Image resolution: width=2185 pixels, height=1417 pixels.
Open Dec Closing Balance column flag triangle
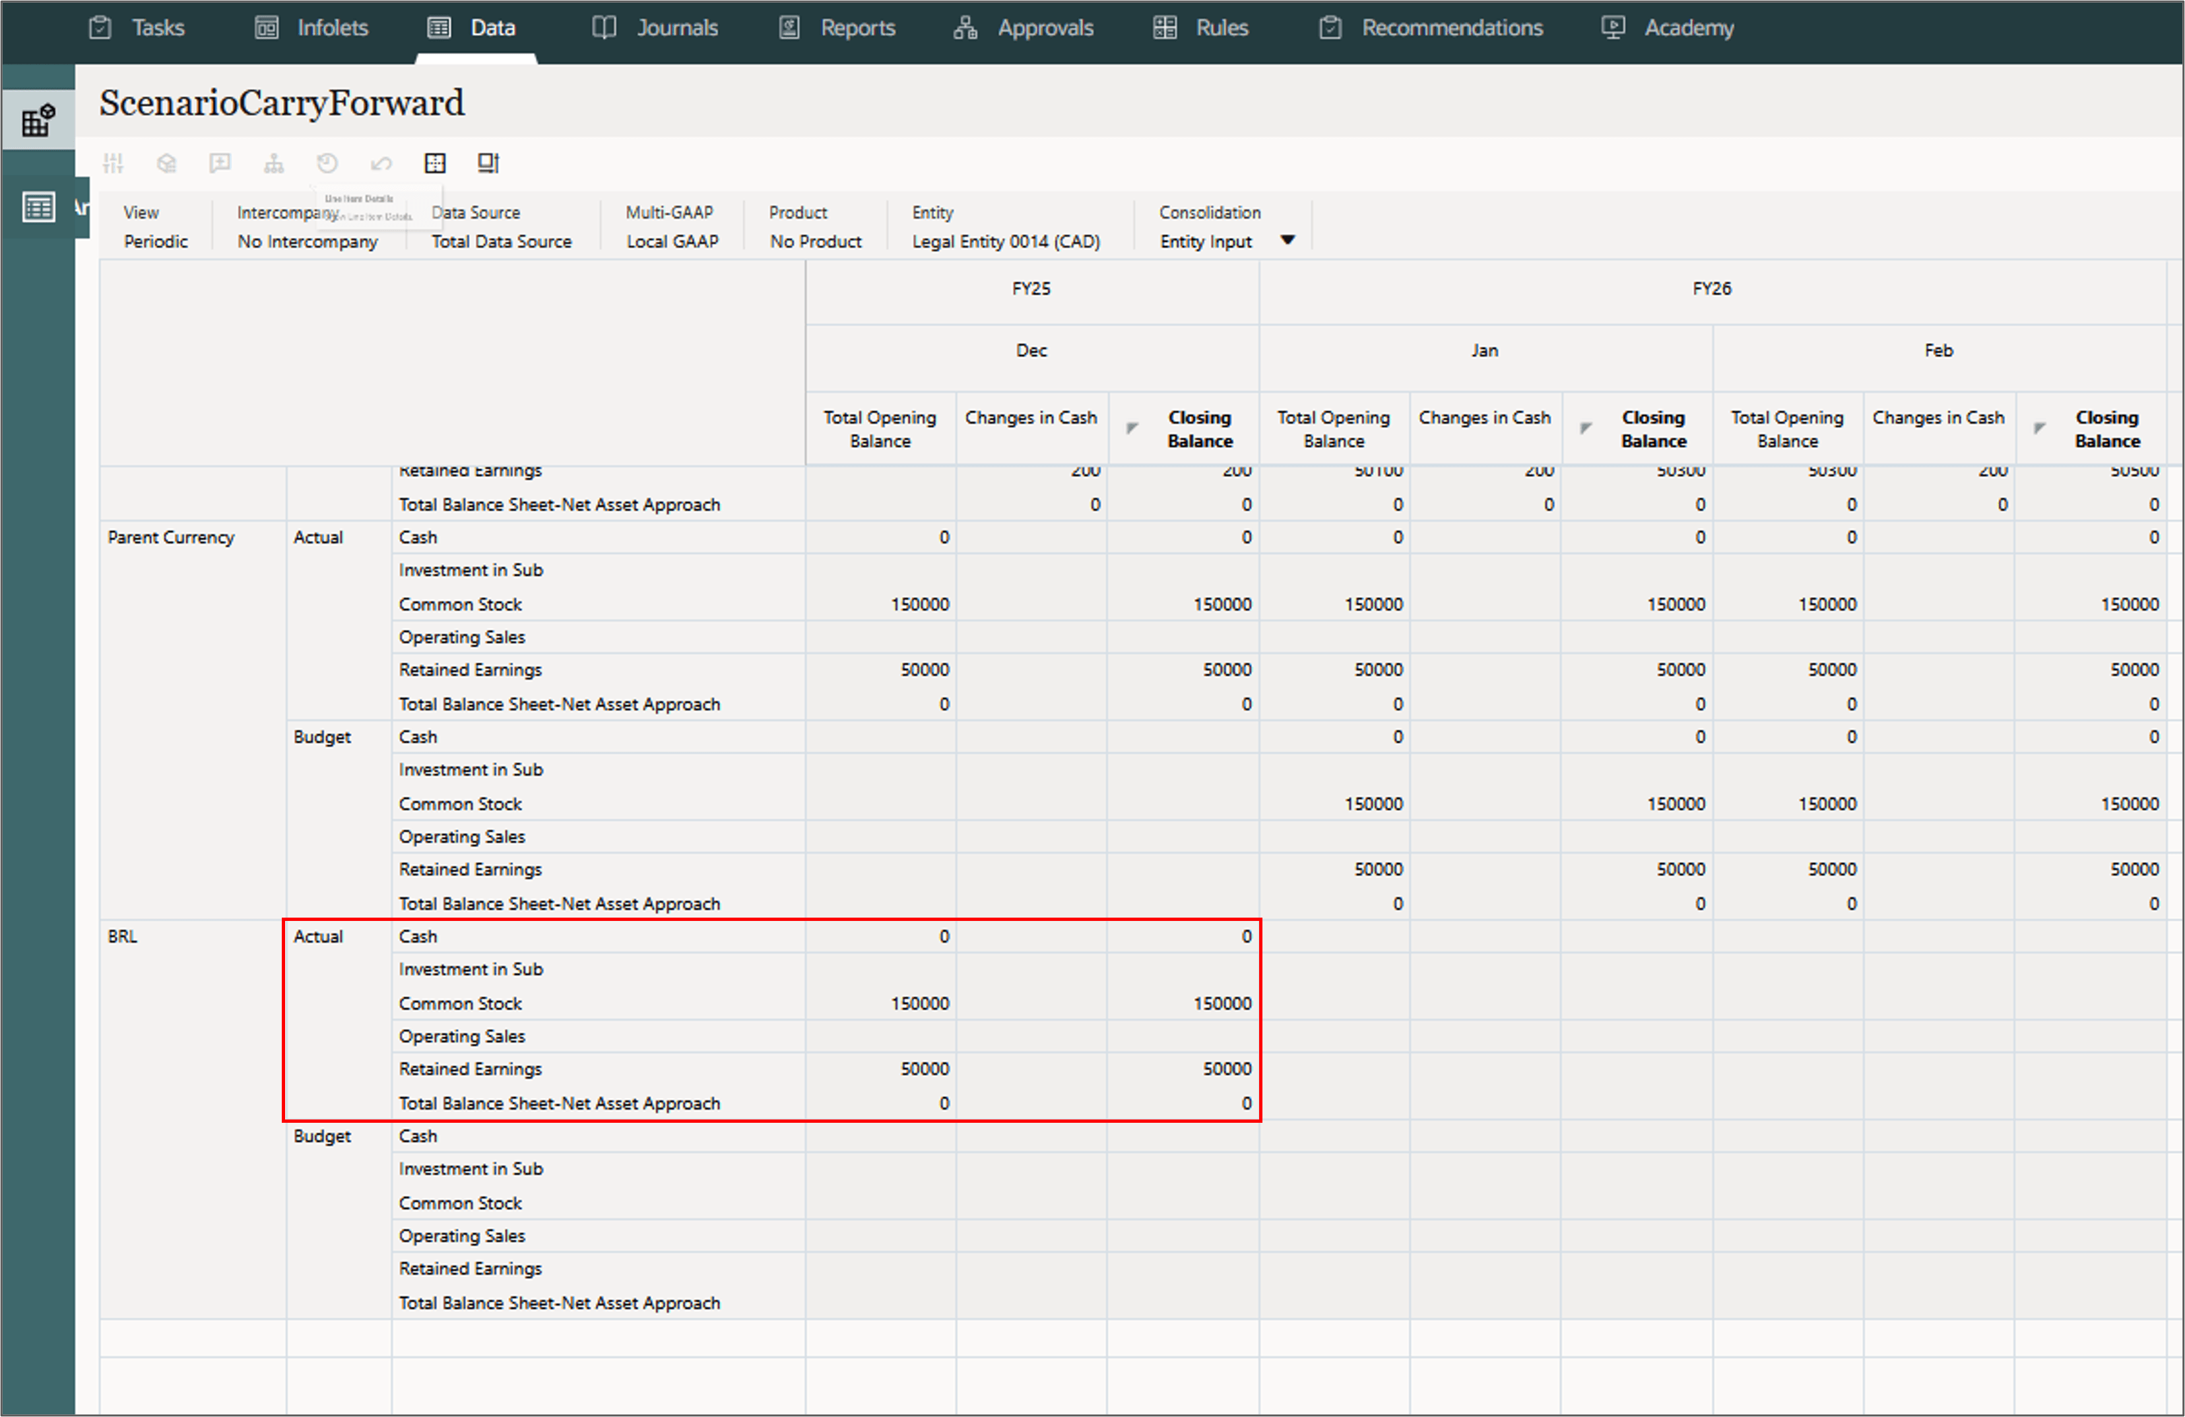(x=1132, y=427)
